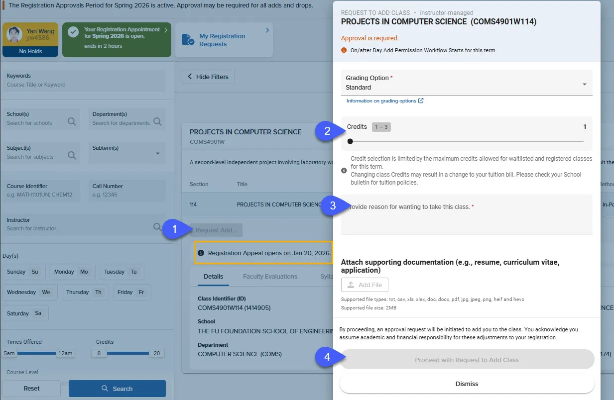
Task: Toggle the Saturday day filter
Action: [x=25, y=313]
